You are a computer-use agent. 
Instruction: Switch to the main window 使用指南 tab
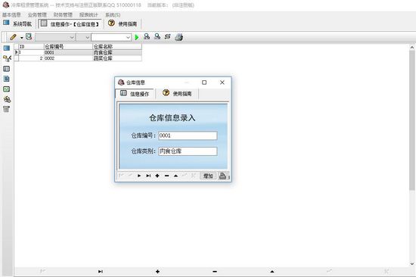123,24
